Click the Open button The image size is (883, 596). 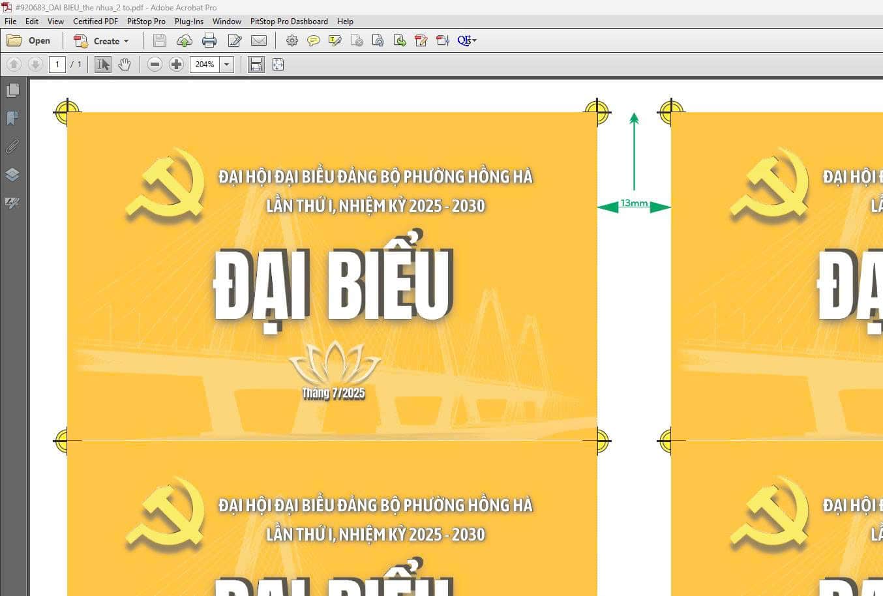(x=29, y=41)
